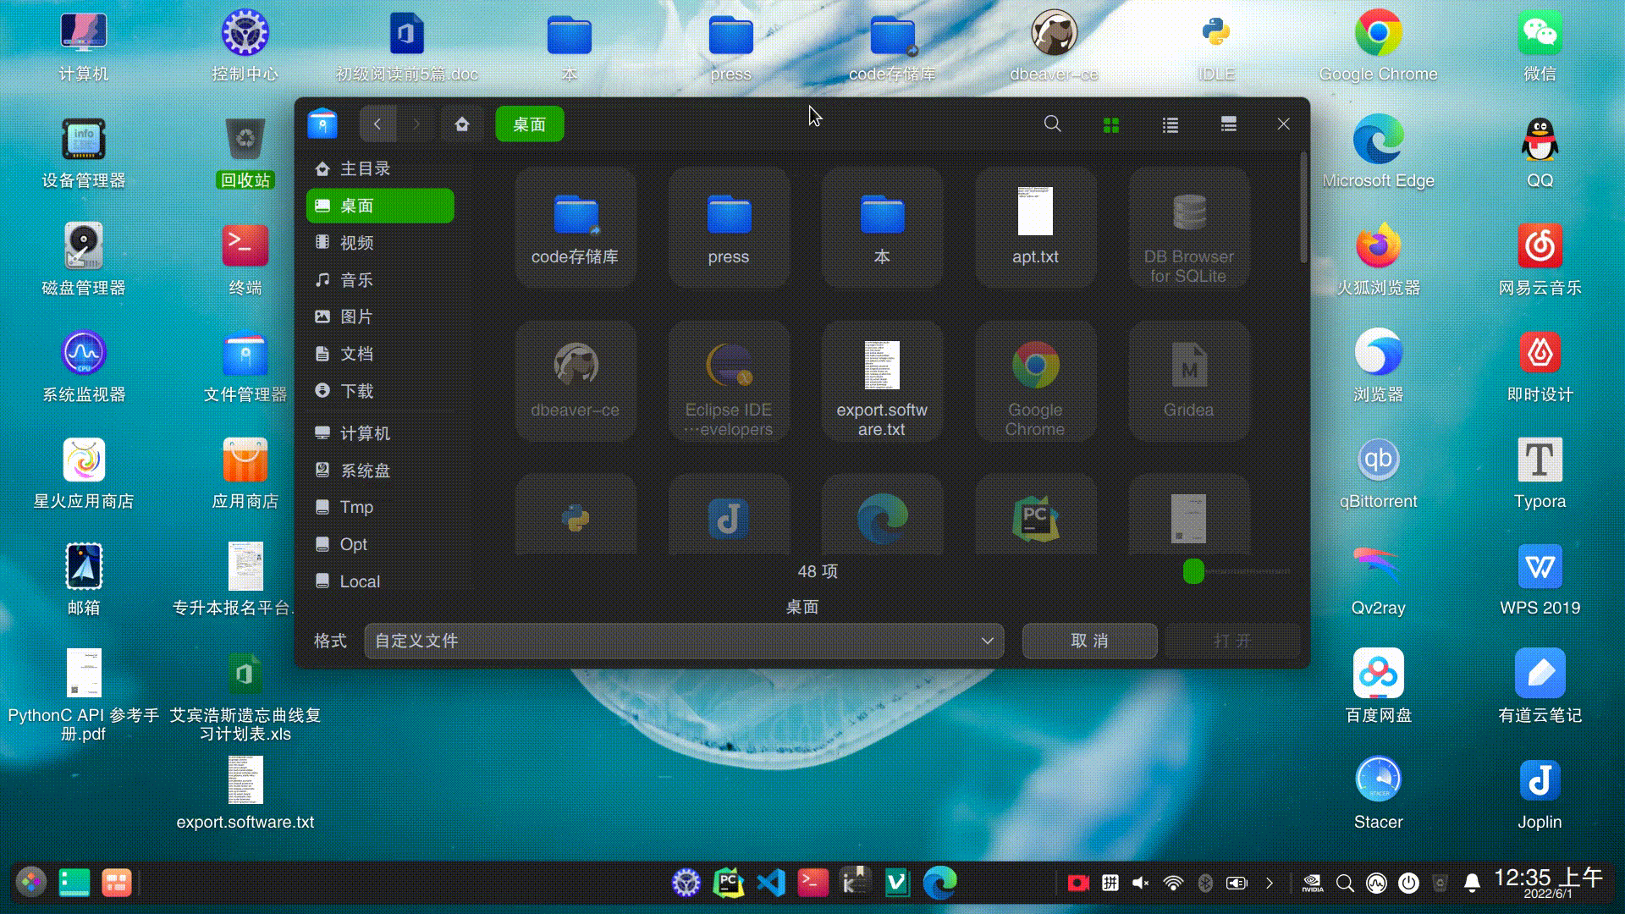The width and height of the screenshot is (1625, 914).
Task: Toggle mute via the volume taskbar icon
Action: point(1139,882)
